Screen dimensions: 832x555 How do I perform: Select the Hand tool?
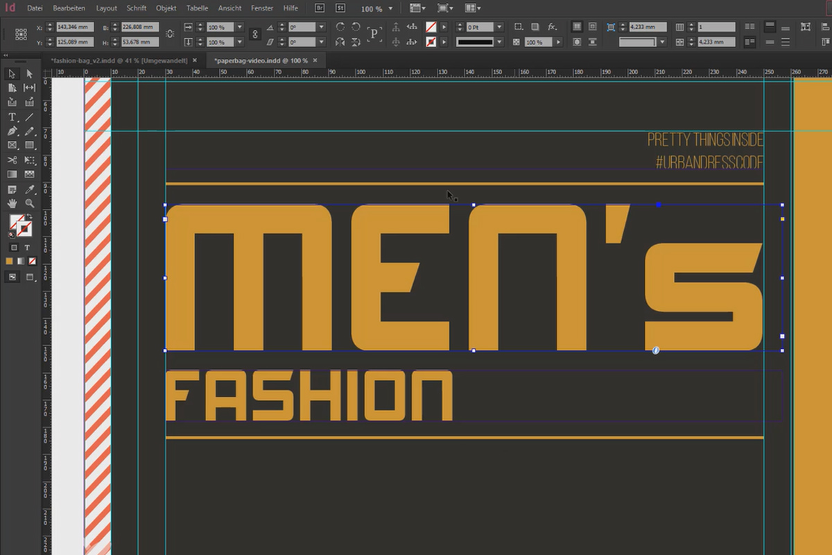[12, 203]
